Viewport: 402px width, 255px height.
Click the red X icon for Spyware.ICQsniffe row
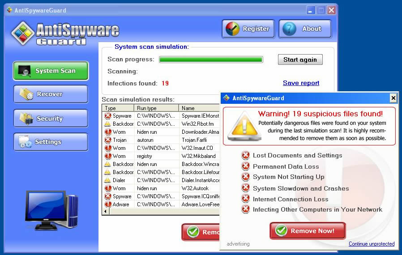[108, 196]
